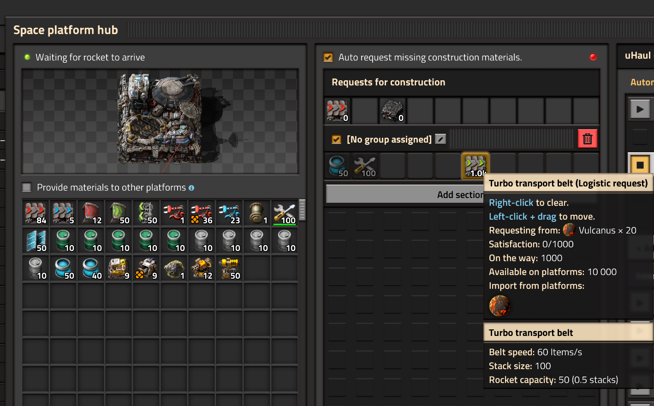This screenshot has height=406, width=654.
Task: Click the Requests for construction header
Action: [x=388, y=82]
